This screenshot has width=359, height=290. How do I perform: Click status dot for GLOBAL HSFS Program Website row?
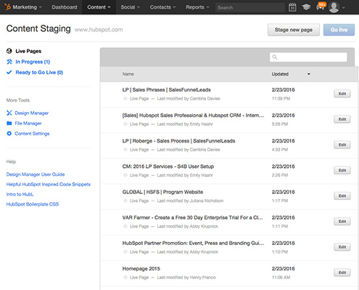[125, 201]
